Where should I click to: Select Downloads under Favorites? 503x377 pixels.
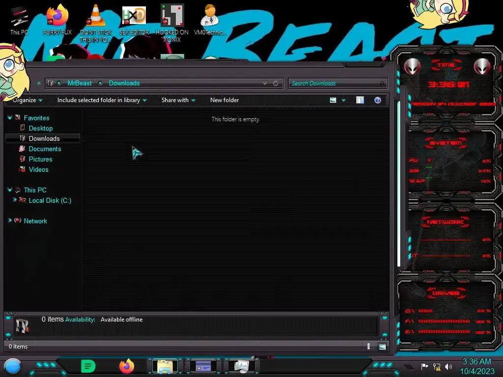43,138
